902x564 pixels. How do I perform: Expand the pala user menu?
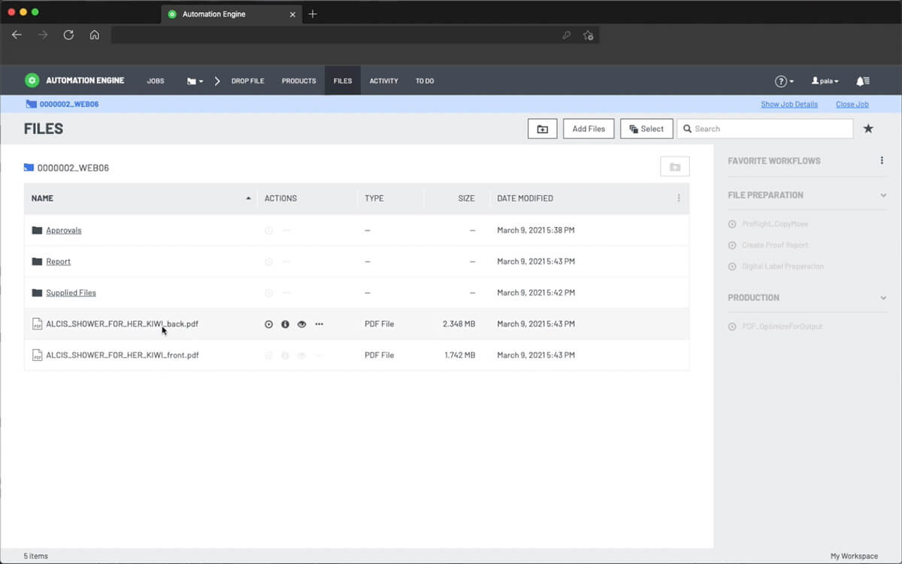tap(825, 80)
